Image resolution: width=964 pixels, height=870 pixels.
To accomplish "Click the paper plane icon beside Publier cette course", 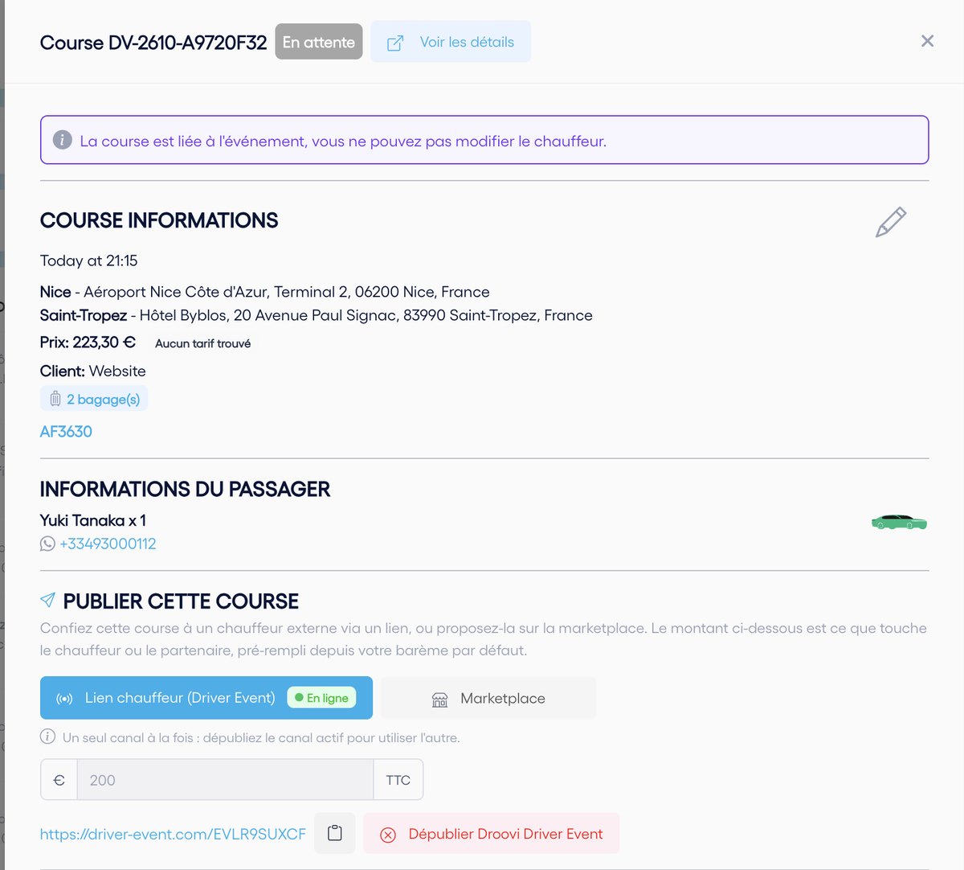I will click(48, 600).
